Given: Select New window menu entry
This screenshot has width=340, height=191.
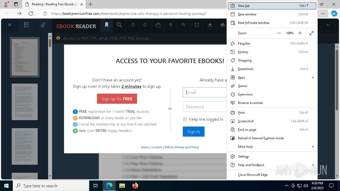Looking at the screenshot, I should click(272, 14).
